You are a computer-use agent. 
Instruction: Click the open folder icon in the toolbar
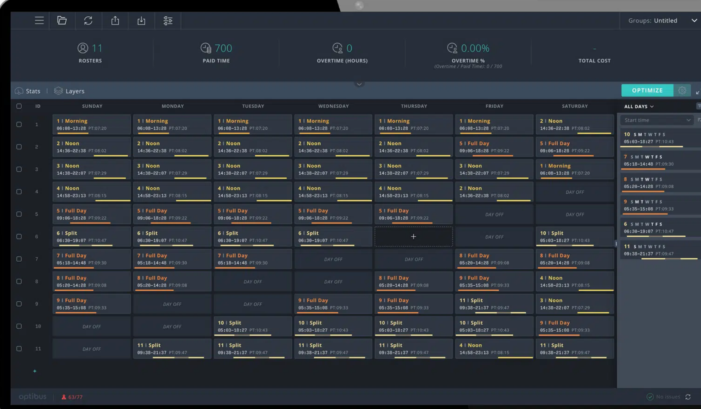point(62,20)
